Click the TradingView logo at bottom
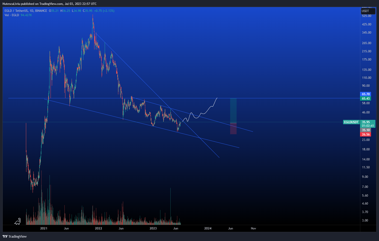379x241 pixels. tap(15, 236)
